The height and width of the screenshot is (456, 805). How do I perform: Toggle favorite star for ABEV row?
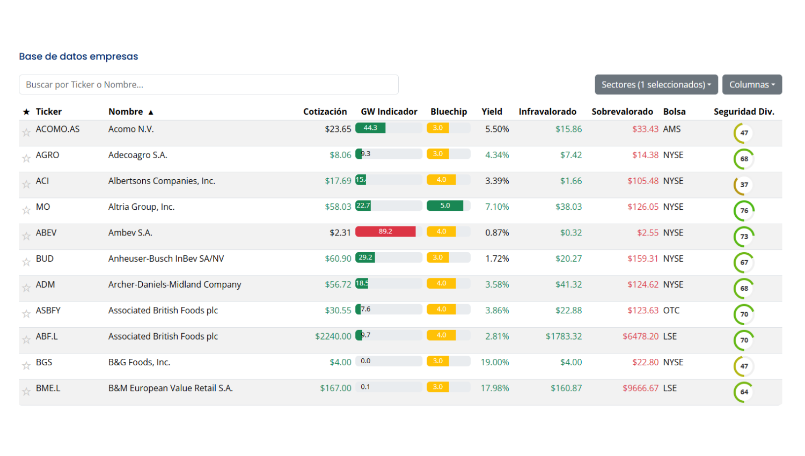(x=26, y=236)
